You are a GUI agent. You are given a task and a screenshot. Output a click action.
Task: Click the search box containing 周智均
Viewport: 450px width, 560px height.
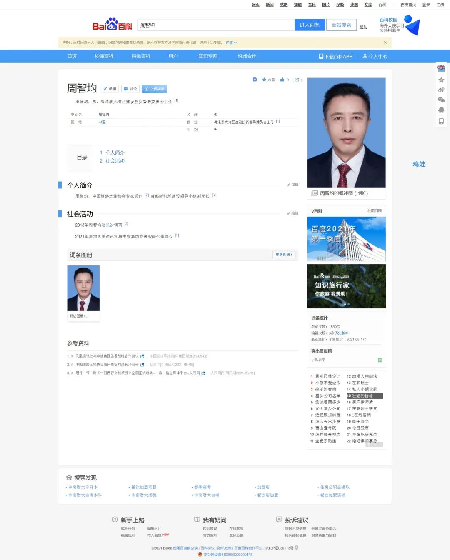(216, 25)
